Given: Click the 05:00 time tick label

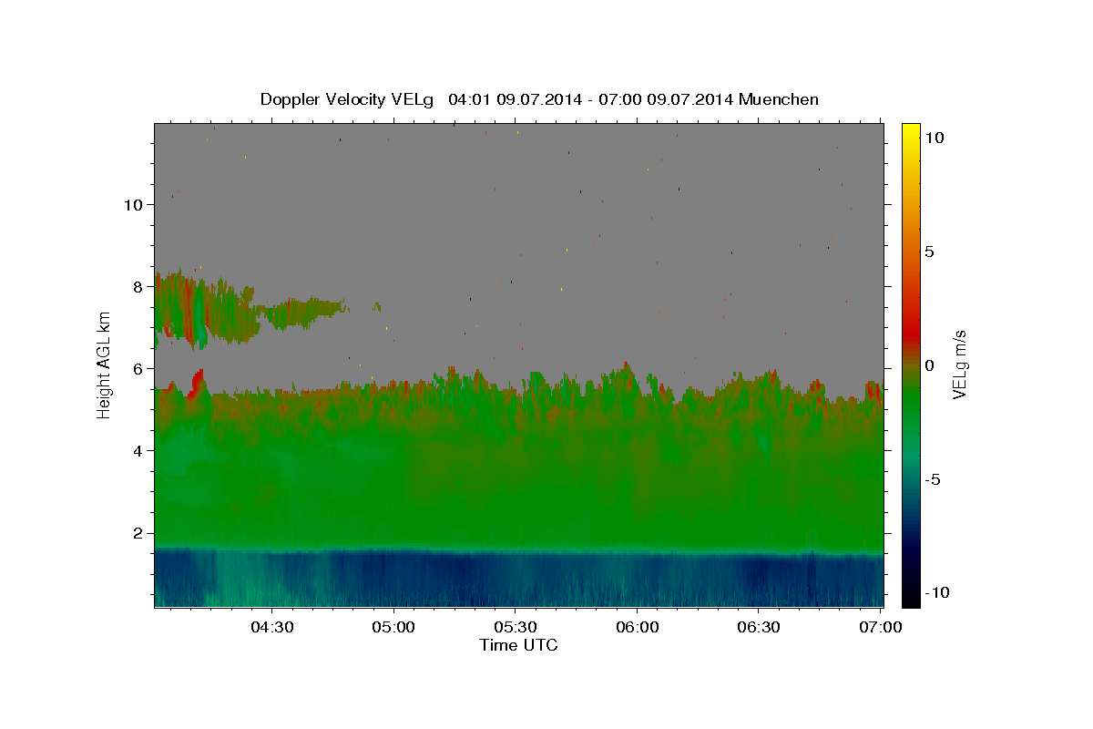Looking at the screenshot, I should coord(394,627).
